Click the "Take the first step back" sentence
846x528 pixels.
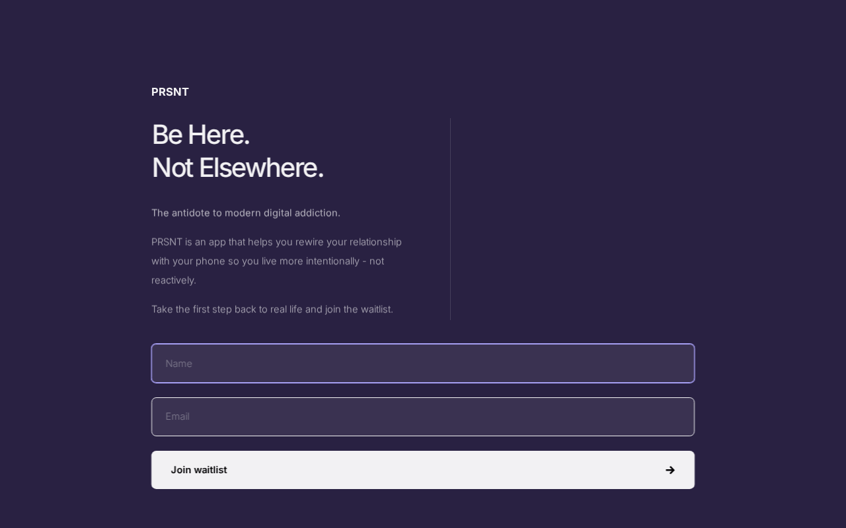[272, 309]
